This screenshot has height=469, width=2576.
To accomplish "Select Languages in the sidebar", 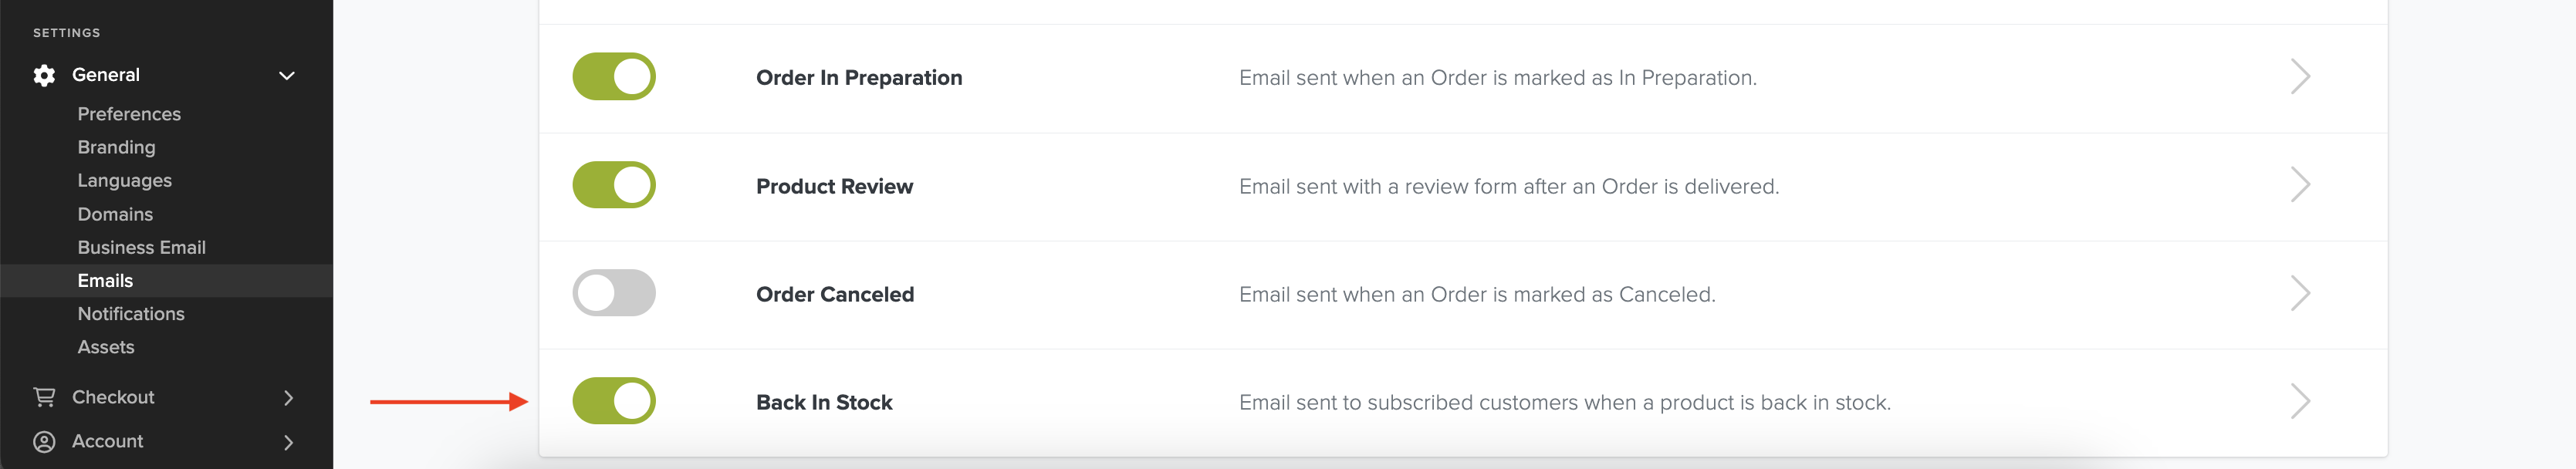I will (x=124, y=180).
